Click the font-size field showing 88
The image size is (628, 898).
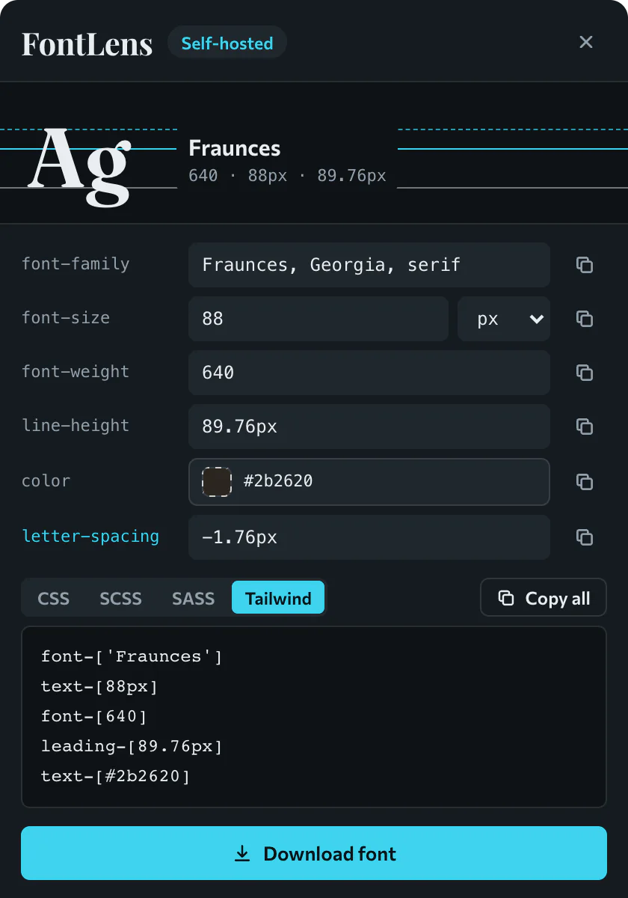pyautogui.click(x=318, y=319)
